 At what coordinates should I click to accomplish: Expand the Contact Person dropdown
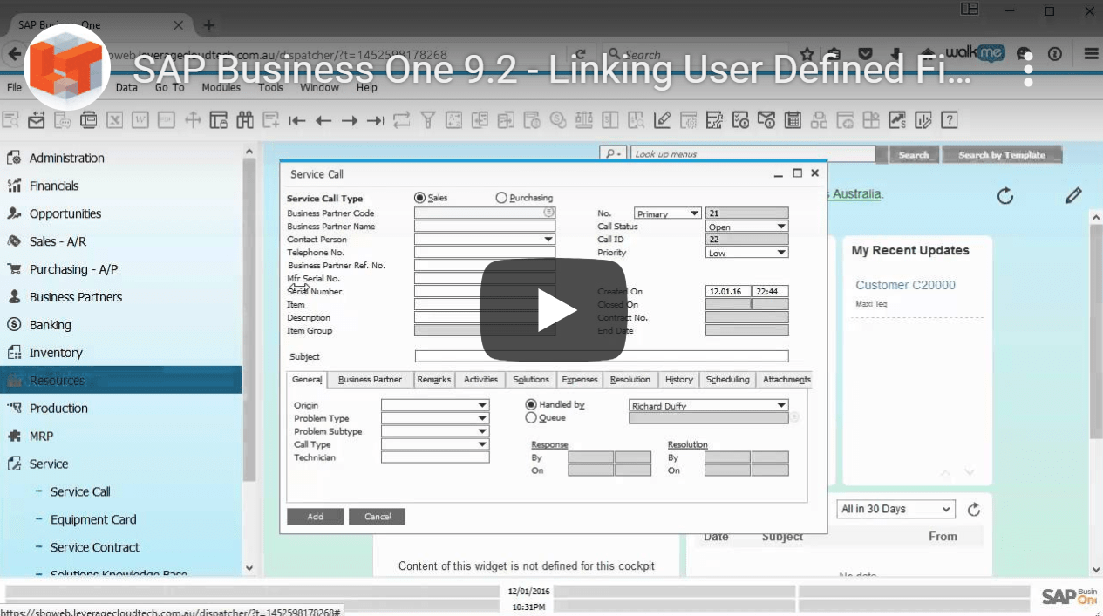(548, 240)
